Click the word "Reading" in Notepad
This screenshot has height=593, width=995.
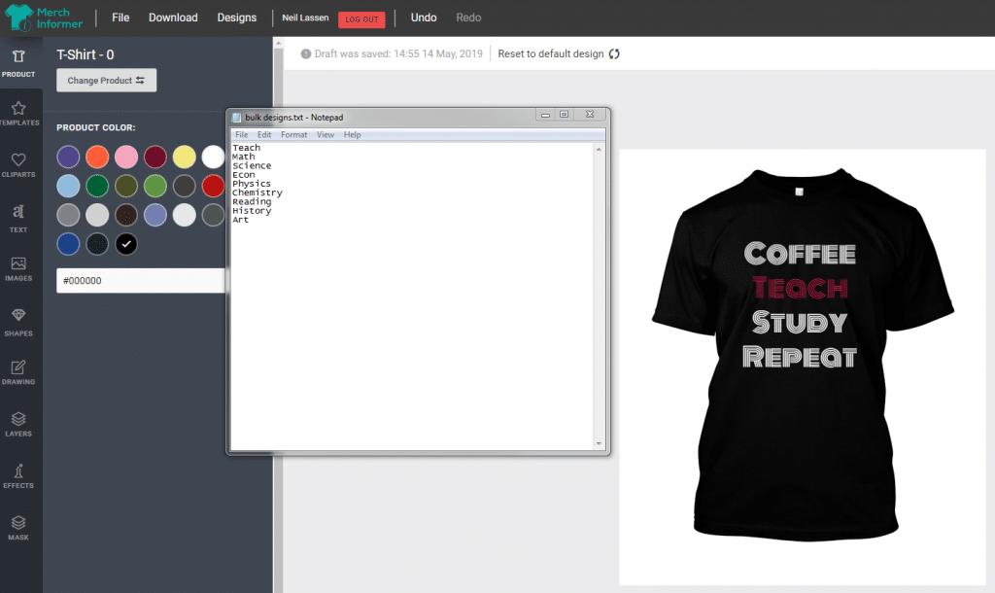point(252,202)
